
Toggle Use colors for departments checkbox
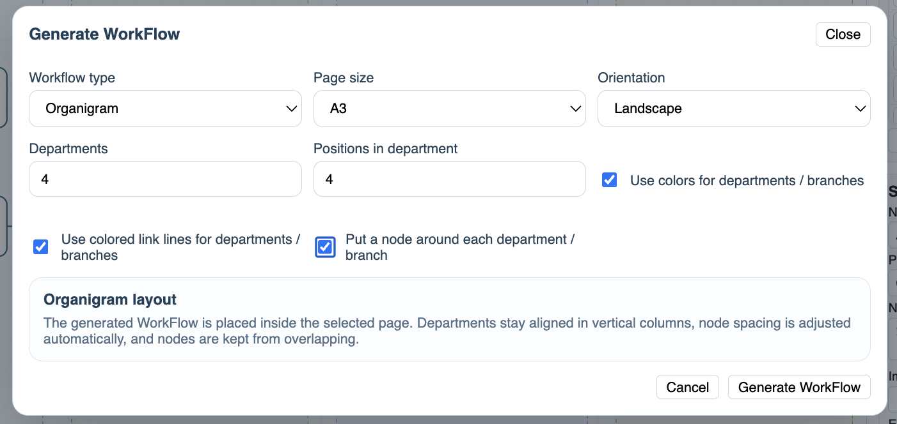click(610, 180)
